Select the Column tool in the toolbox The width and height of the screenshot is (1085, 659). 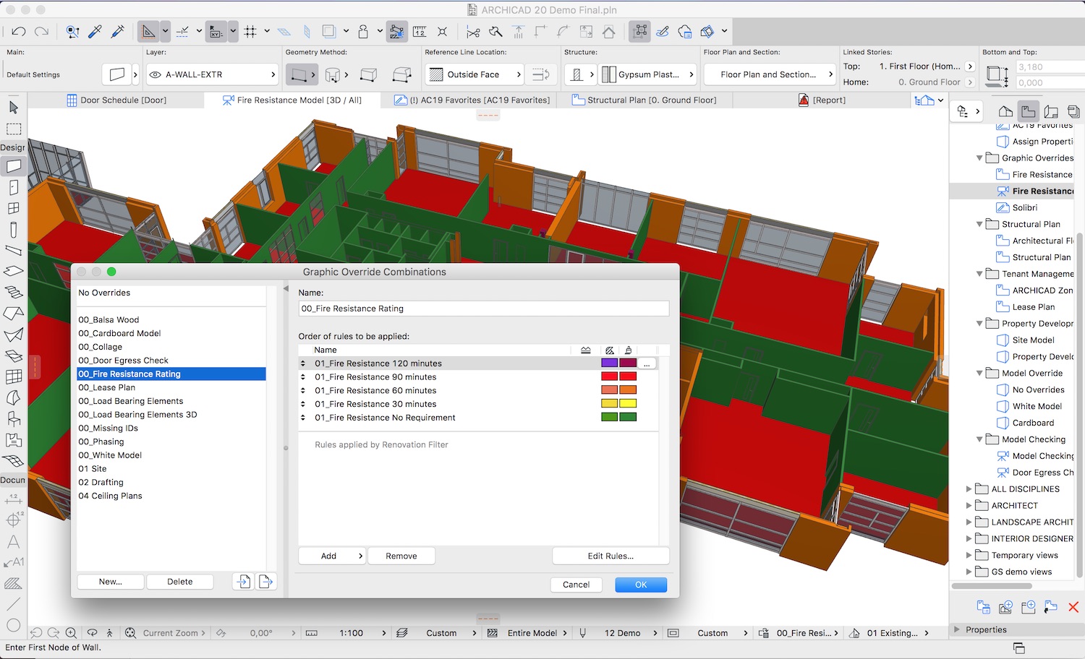click(x=13, y=230)
